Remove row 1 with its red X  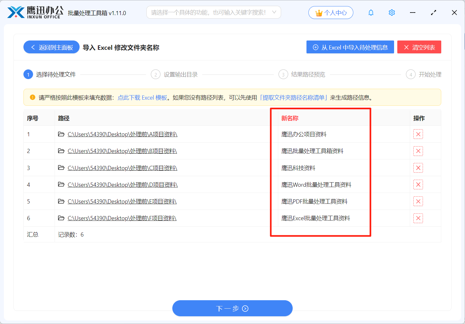pyautogui.click(x=418, y=134)
